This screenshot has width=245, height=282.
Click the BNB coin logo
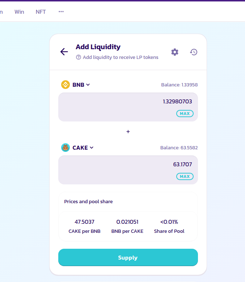pos(66,85)
